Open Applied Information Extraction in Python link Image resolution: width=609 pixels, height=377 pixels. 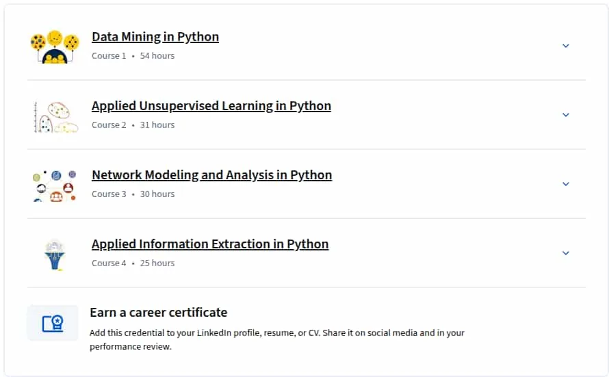(x=210, y=244)
